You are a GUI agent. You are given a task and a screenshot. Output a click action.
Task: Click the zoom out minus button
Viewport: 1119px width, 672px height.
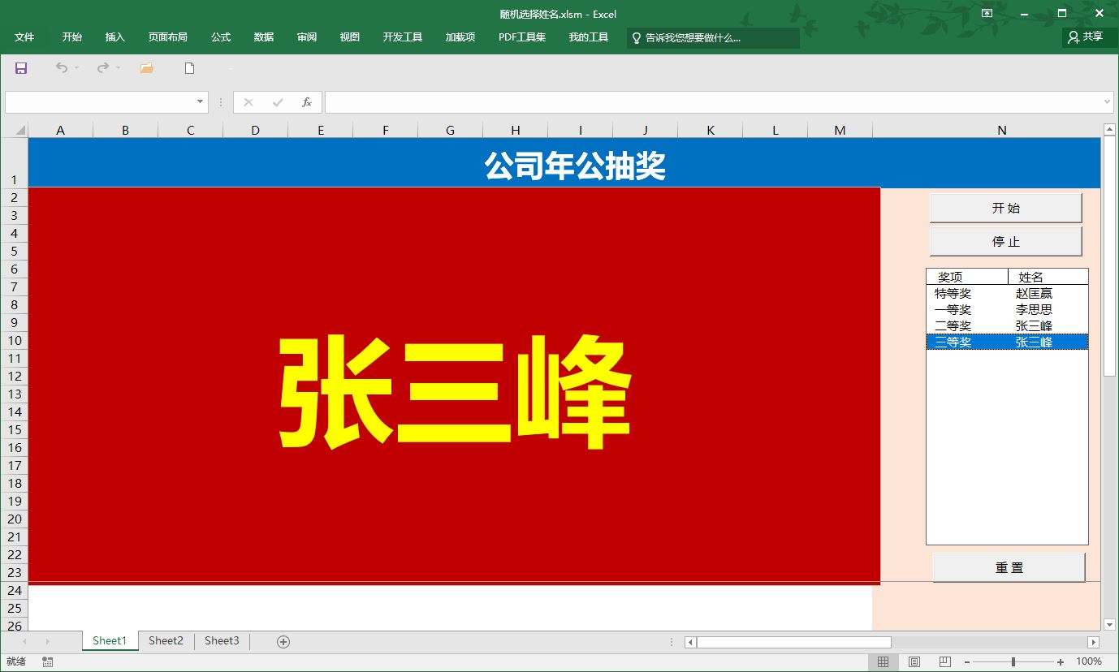coord(966,662)
